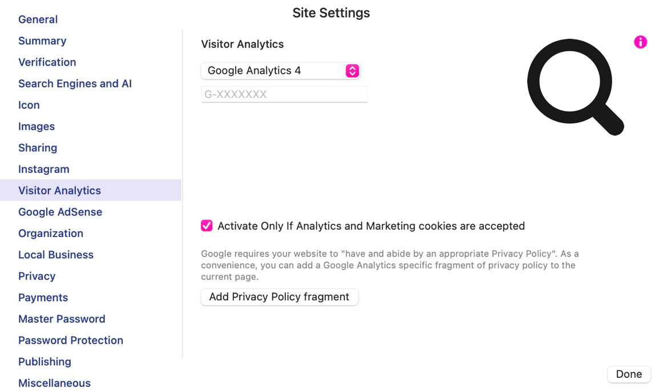Click the G-XXXXXXX measurement ID field
663x391 pixels.
(x=284, y=95)
